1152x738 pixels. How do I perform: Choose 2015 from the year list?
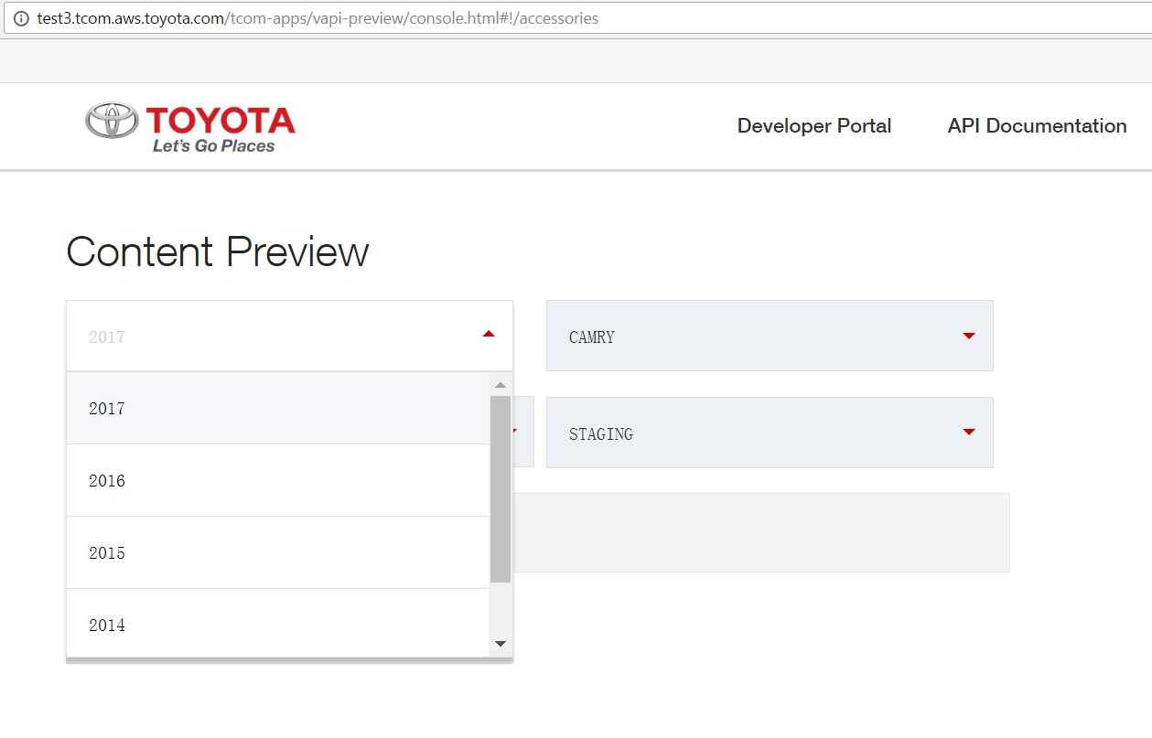tap(278, 553)
